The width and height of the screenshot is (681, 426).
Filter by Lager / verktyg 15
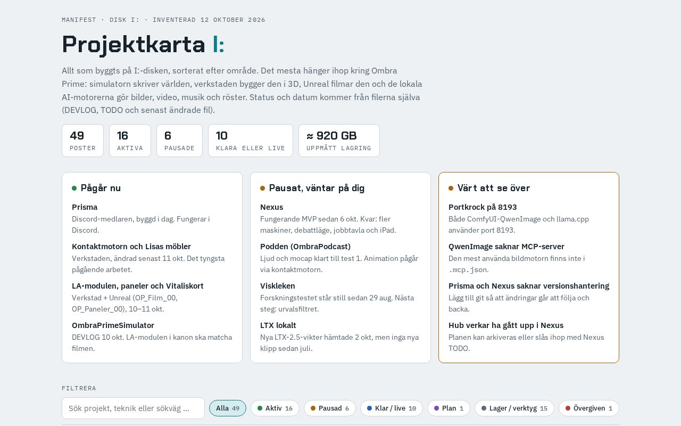(x=514, y=408)
